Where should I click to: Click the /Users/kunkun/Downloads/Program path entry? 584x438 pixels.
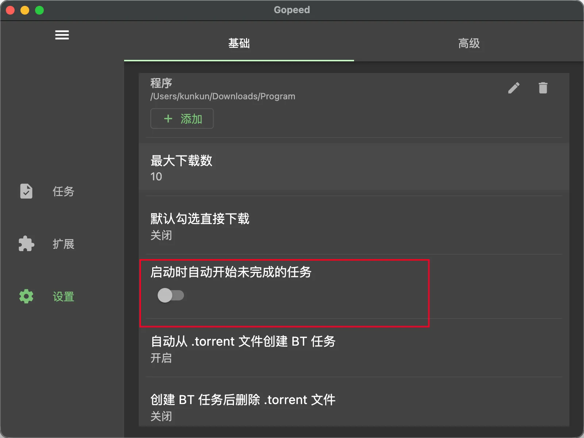coord(223,96)
